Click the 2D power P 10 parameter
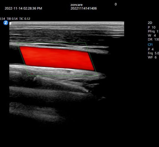The height and width of the screenshot is (147, 159). pyautogui.click(x=152, y=27)
